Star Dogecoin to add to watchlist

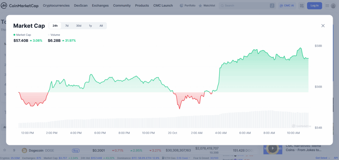click(4, 150)
